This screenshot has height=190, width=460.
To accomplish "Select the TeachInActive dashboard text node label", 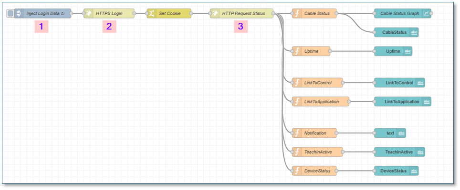I will pos(399,152).
